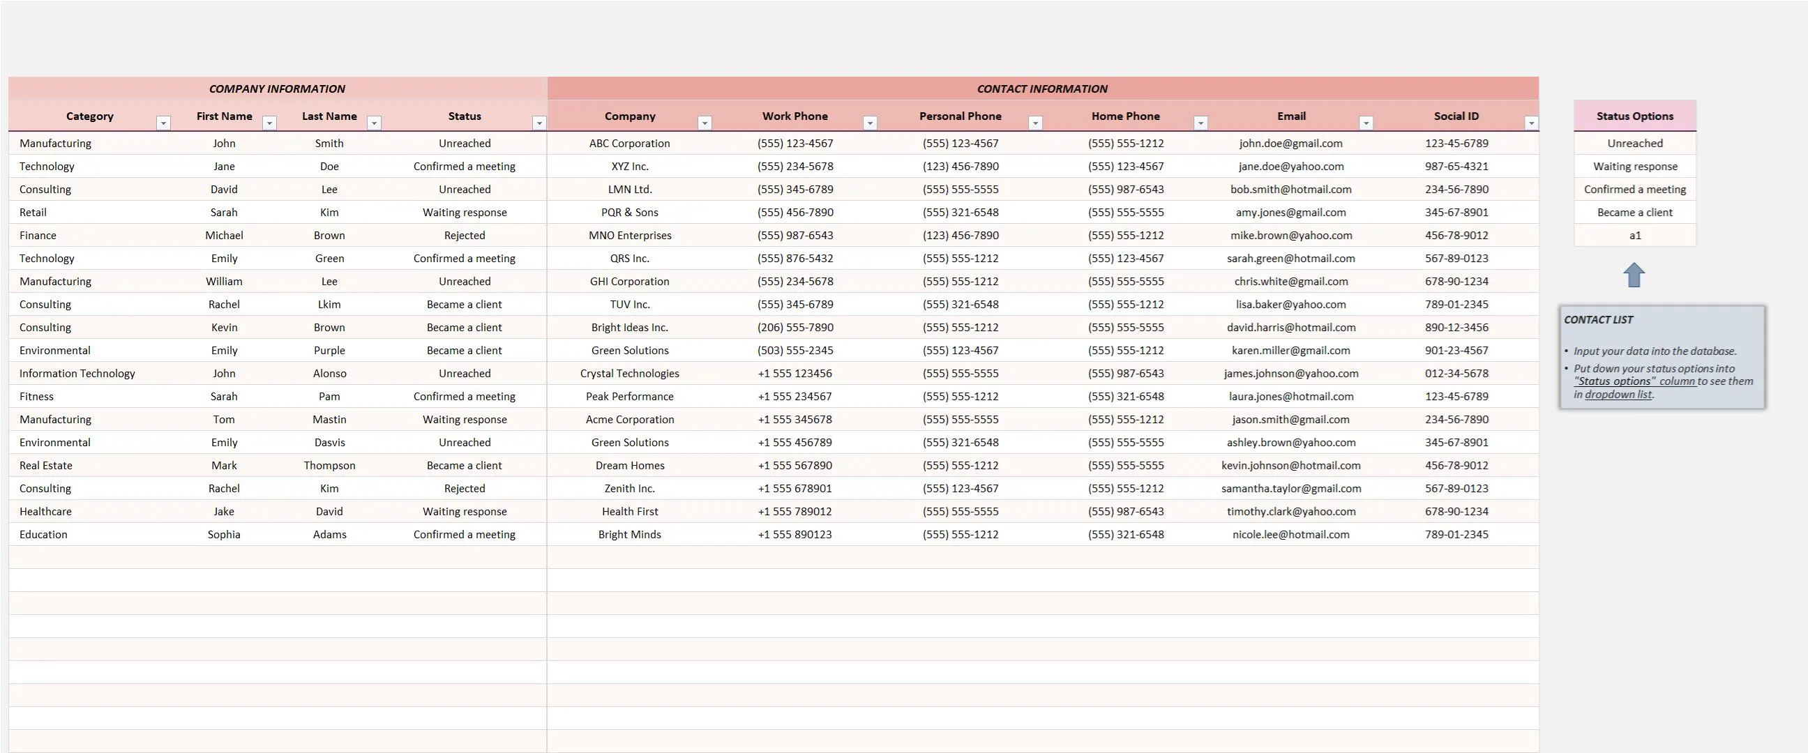Open the Last Name filter dropdown
The width and height of the screenshot is (1808, 753).
point(373,122)
